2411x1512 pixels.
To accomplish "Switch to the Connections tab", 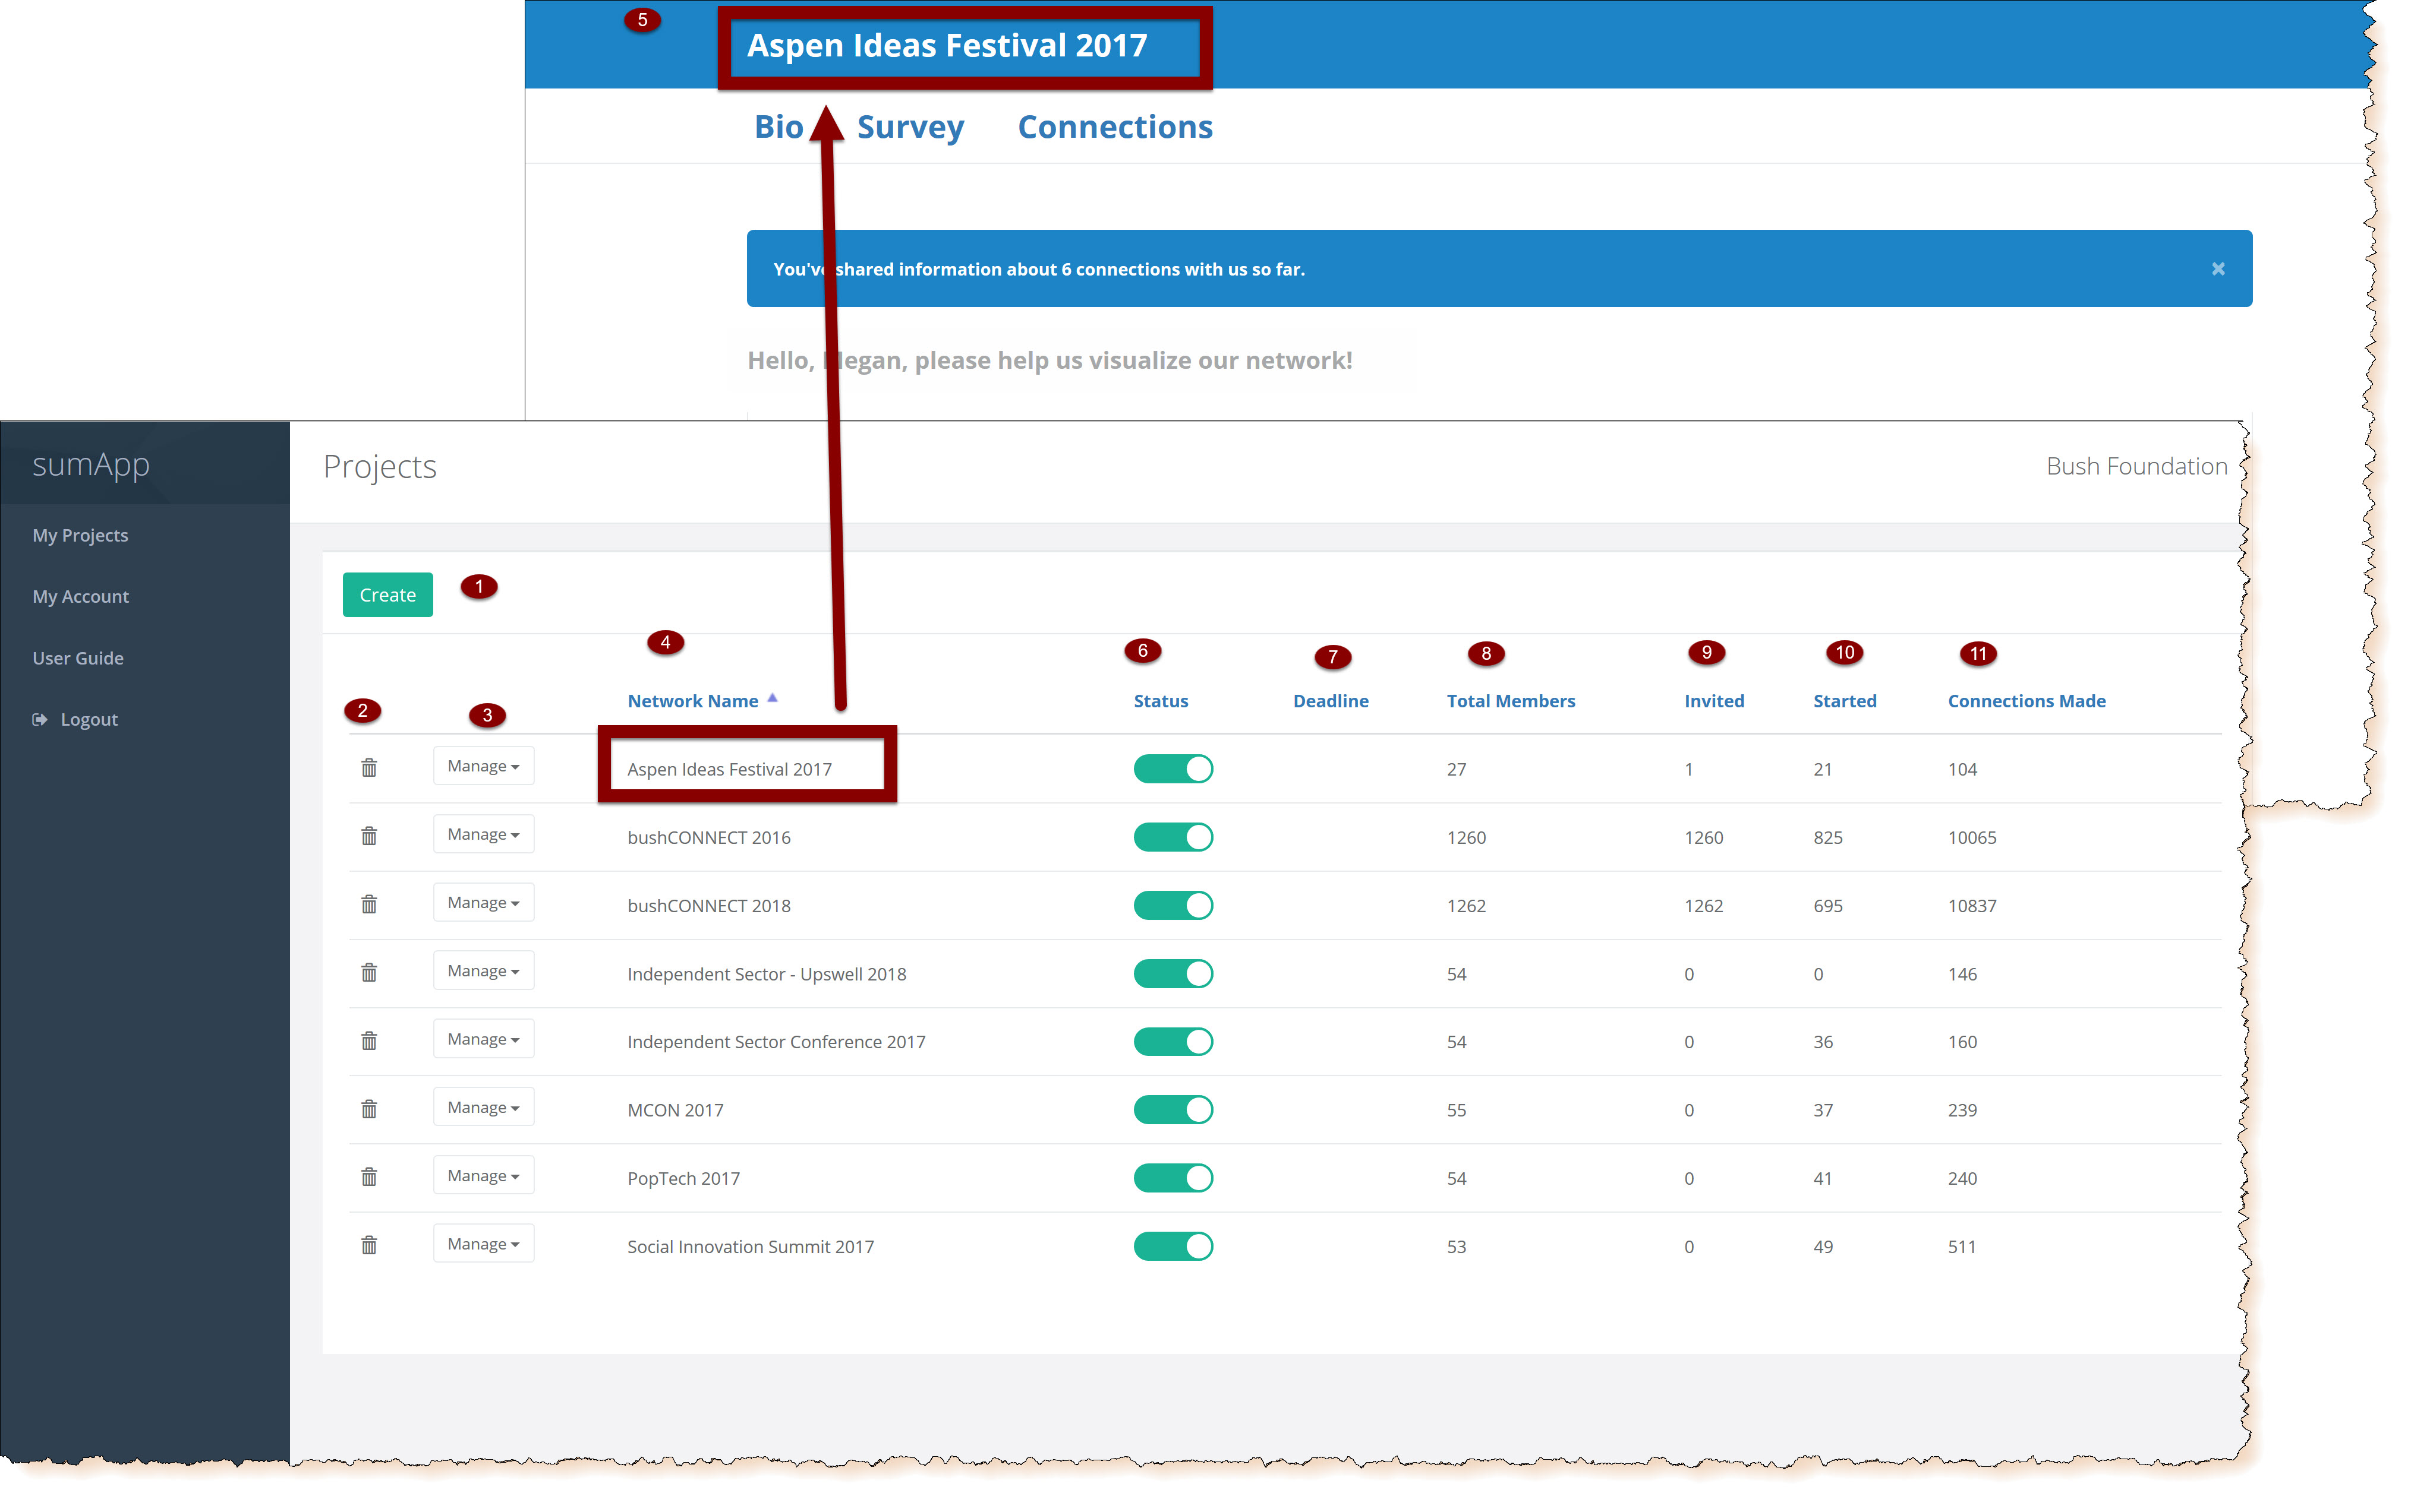I will pyautogui.click(x=1114, y=127).
